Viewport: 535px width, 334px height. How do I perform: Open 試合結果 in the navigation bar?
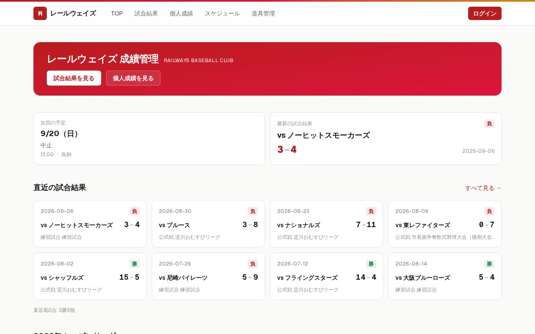146,13
